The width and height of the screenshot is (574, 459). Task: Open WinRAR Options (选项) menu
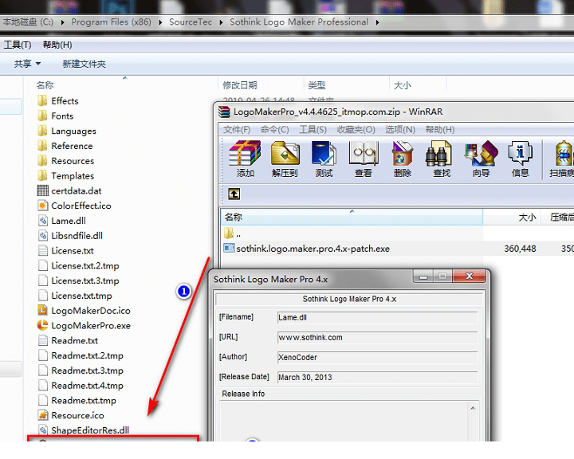[x=400, y=130]
